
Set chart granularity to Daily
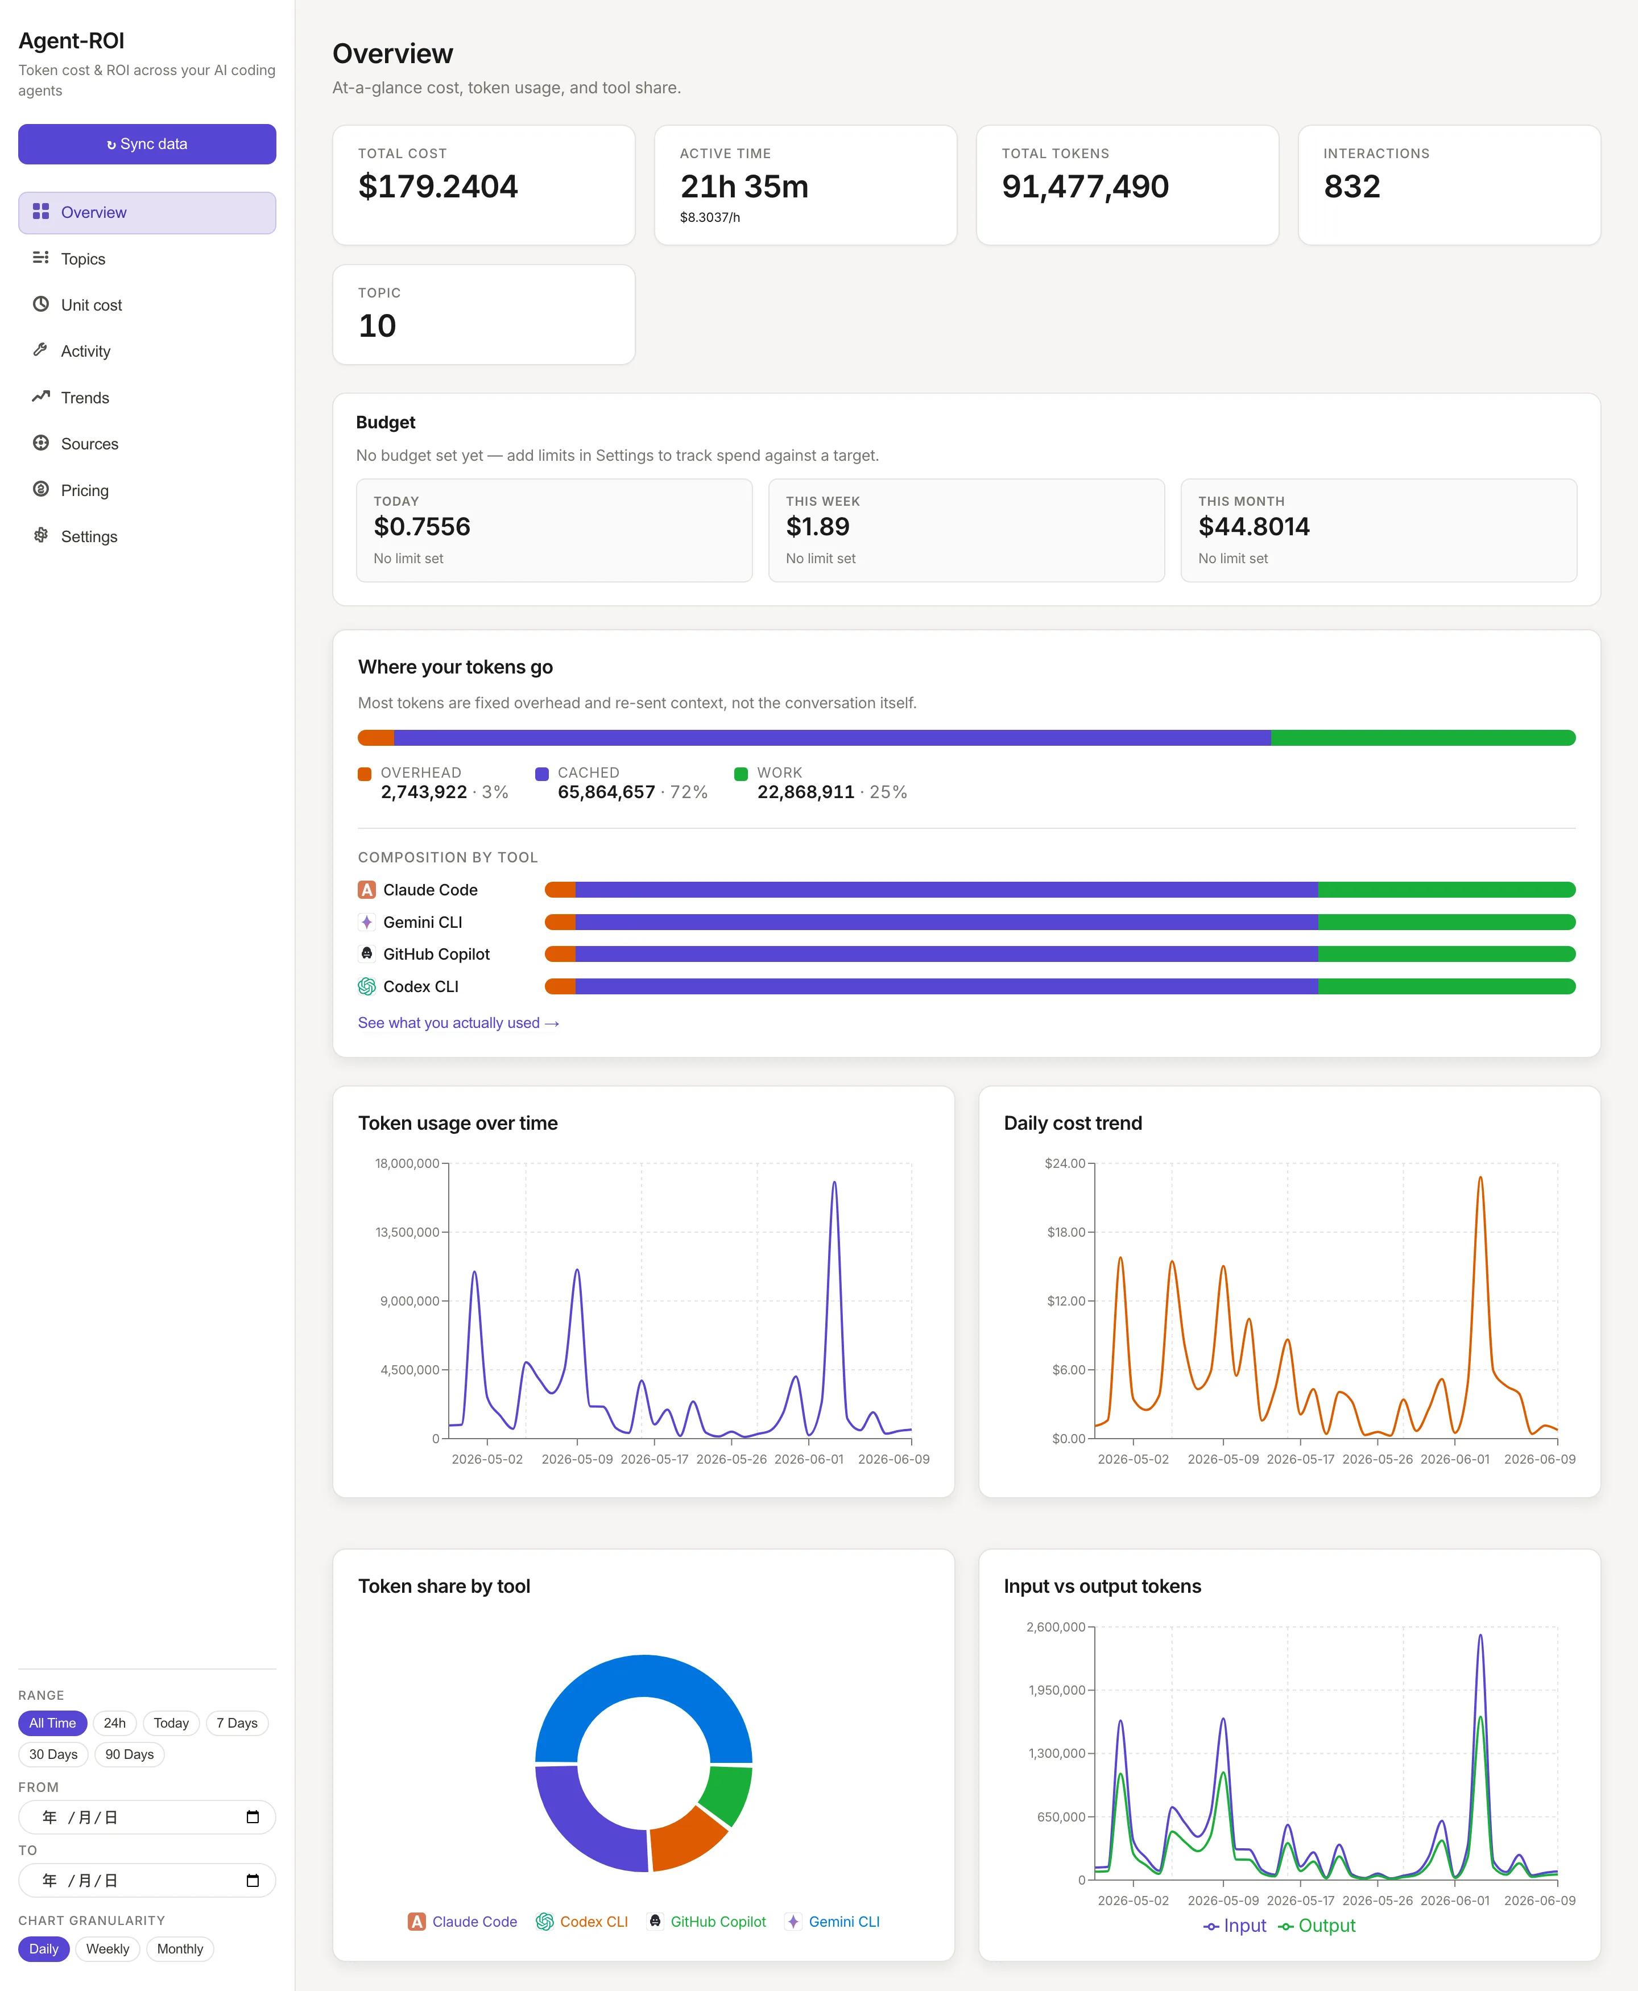click(x=44, y=1948)
